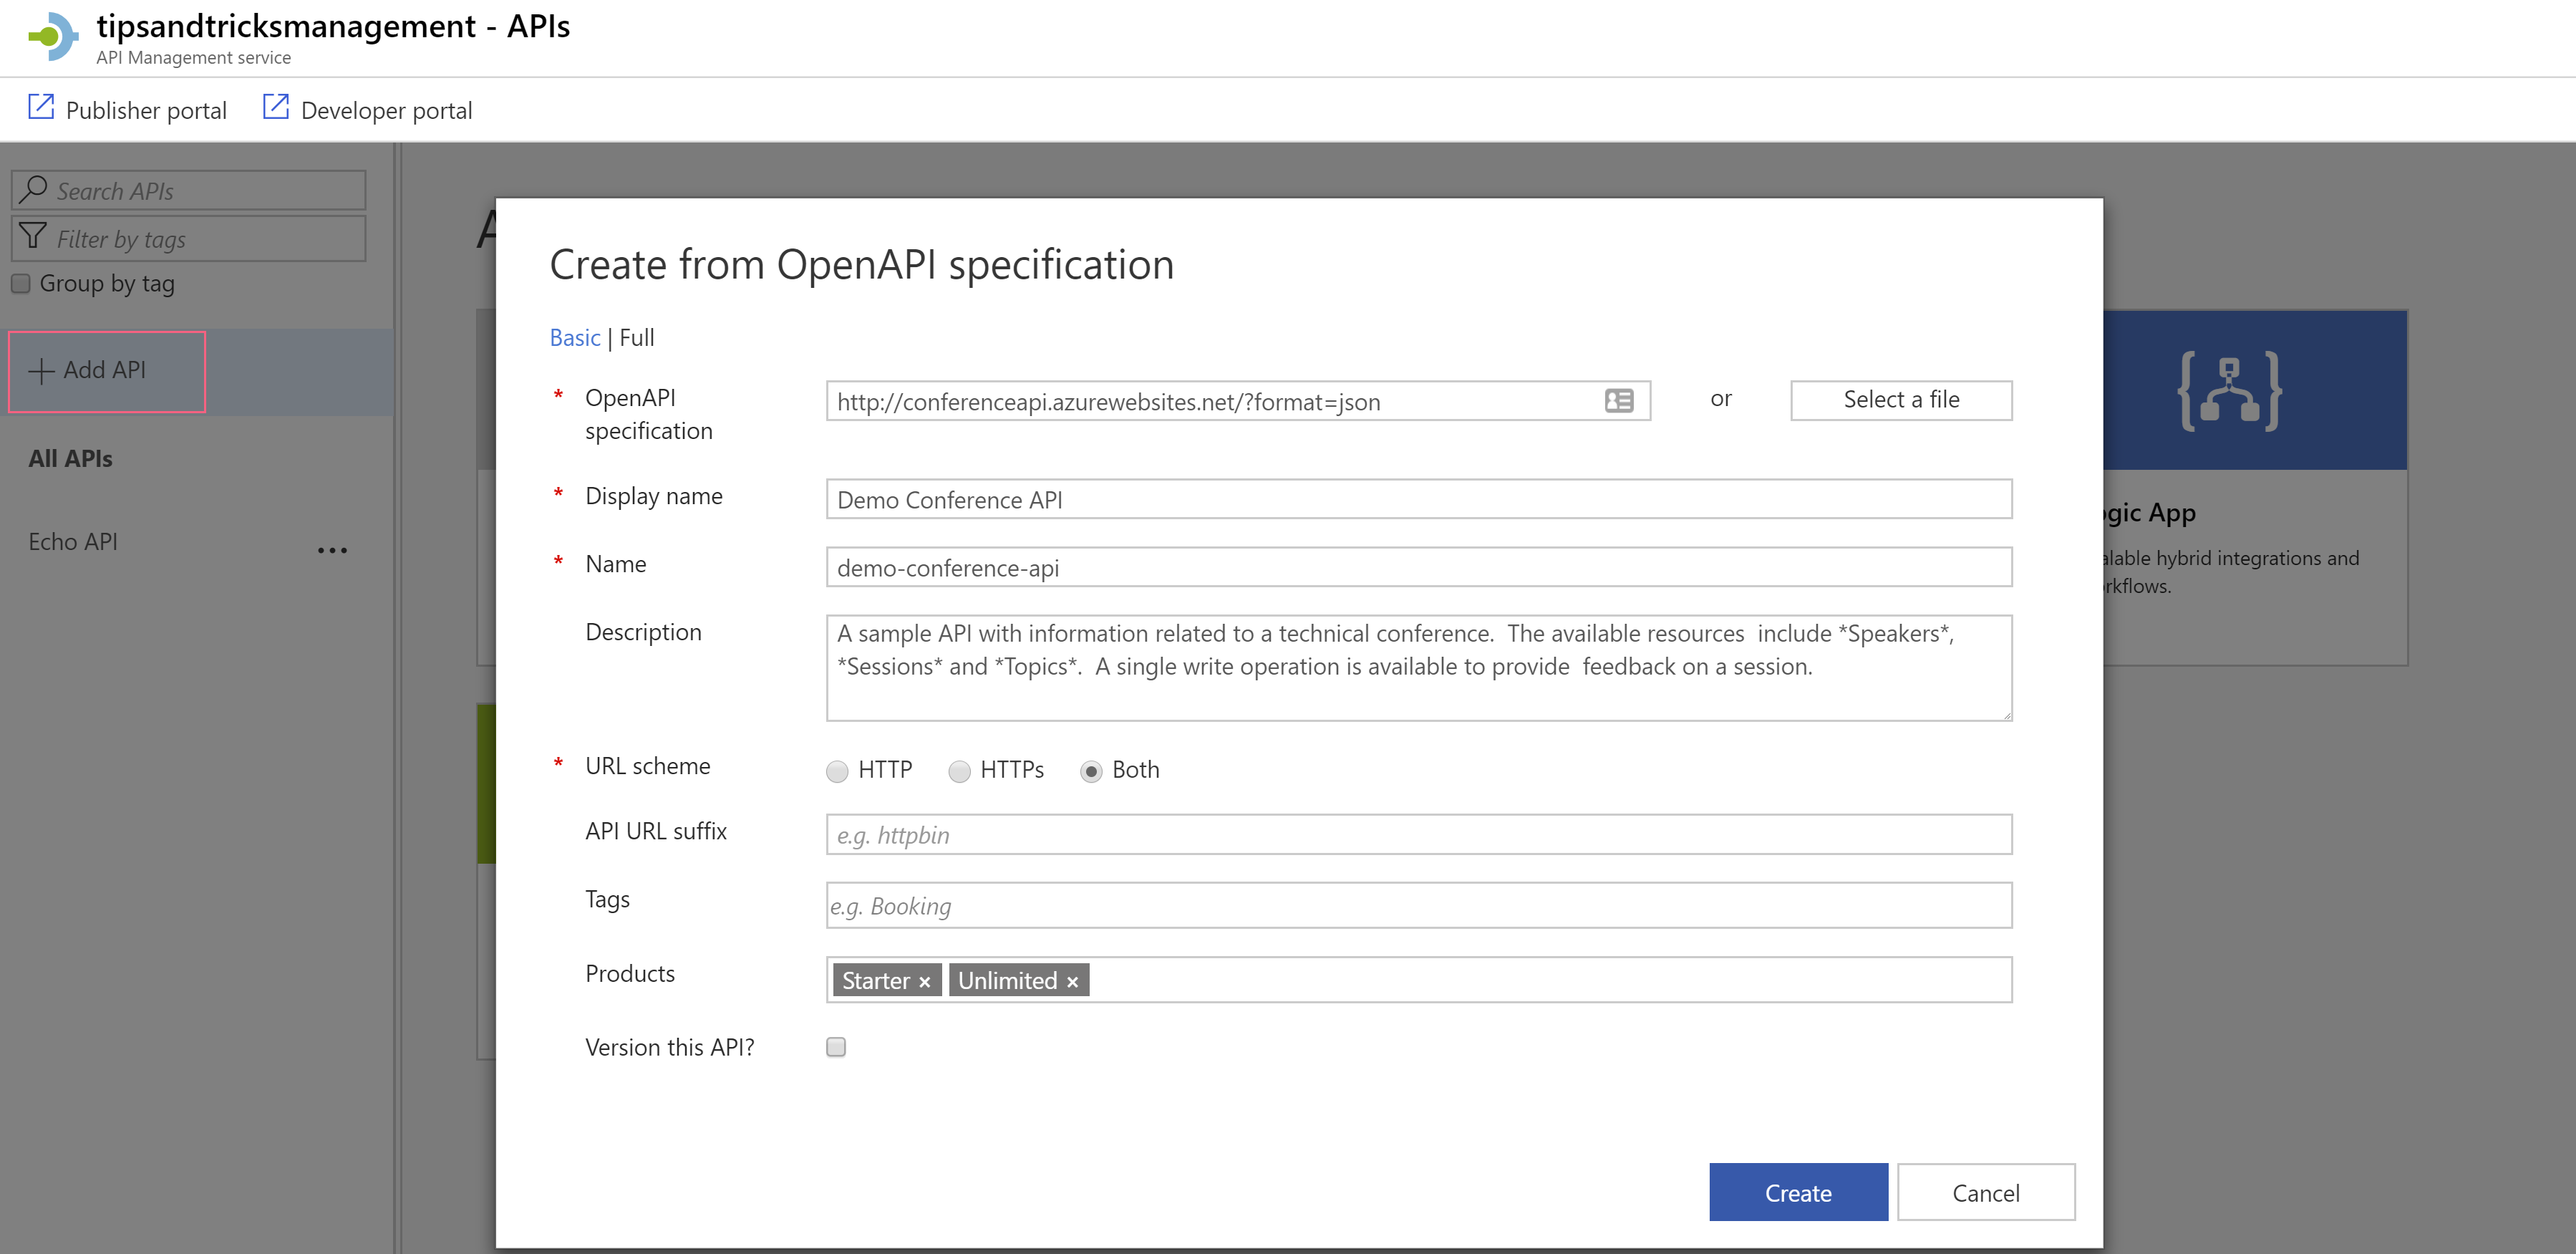The height and width of the screenshot is (1254, 2576).
Task: Switch to the Full form view
Action: [x=637, y=338]
